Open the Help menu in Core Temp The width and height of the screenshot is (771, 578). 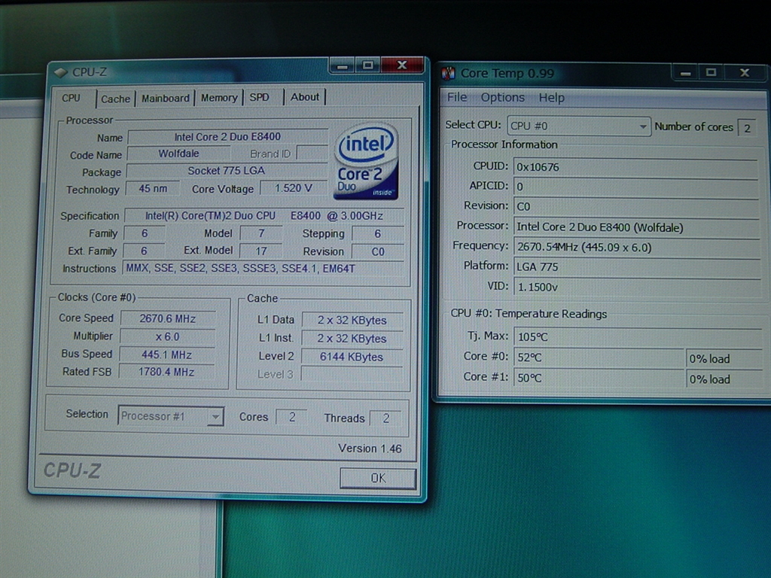551,98
